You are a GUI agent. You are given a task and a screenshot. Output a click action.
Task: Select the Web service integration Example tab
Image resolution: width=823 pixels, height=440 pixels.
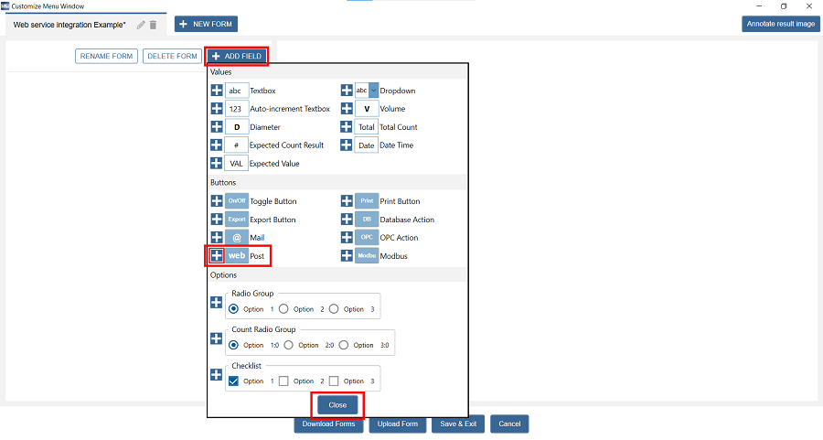click(69, 25)
